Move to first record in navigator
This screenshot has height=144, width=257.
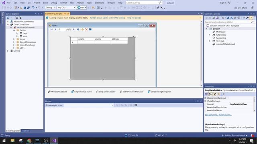pos(51,29)
